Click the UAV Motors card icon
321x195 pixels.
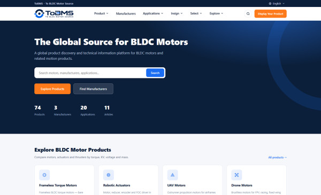tap(173, 175)
